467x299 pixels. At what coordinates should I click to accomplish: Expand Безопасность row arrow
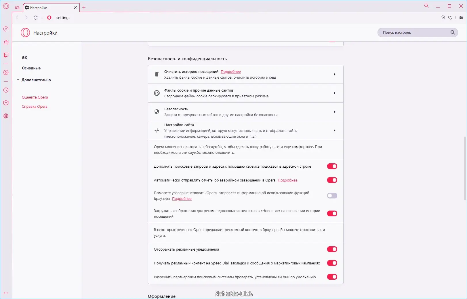coord(335,112)
